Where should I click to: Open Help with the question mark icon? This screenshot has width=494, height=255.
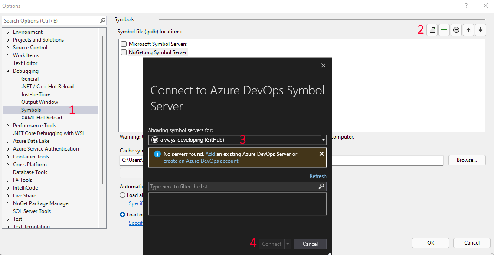click(x=466, y=6)
